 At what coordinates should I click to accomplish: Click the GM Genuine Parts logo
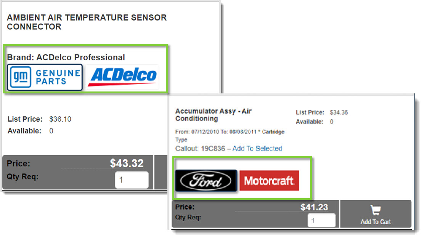pos(45,77)
